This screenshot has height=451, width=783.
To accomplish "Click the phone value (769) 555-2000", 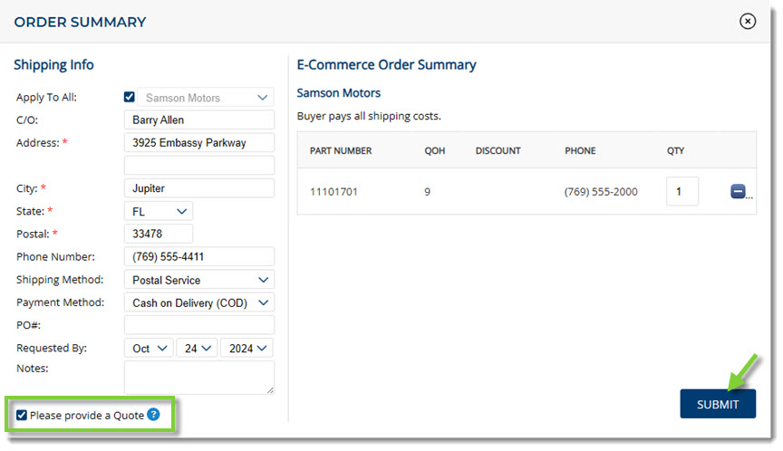I will pos(601,192).
